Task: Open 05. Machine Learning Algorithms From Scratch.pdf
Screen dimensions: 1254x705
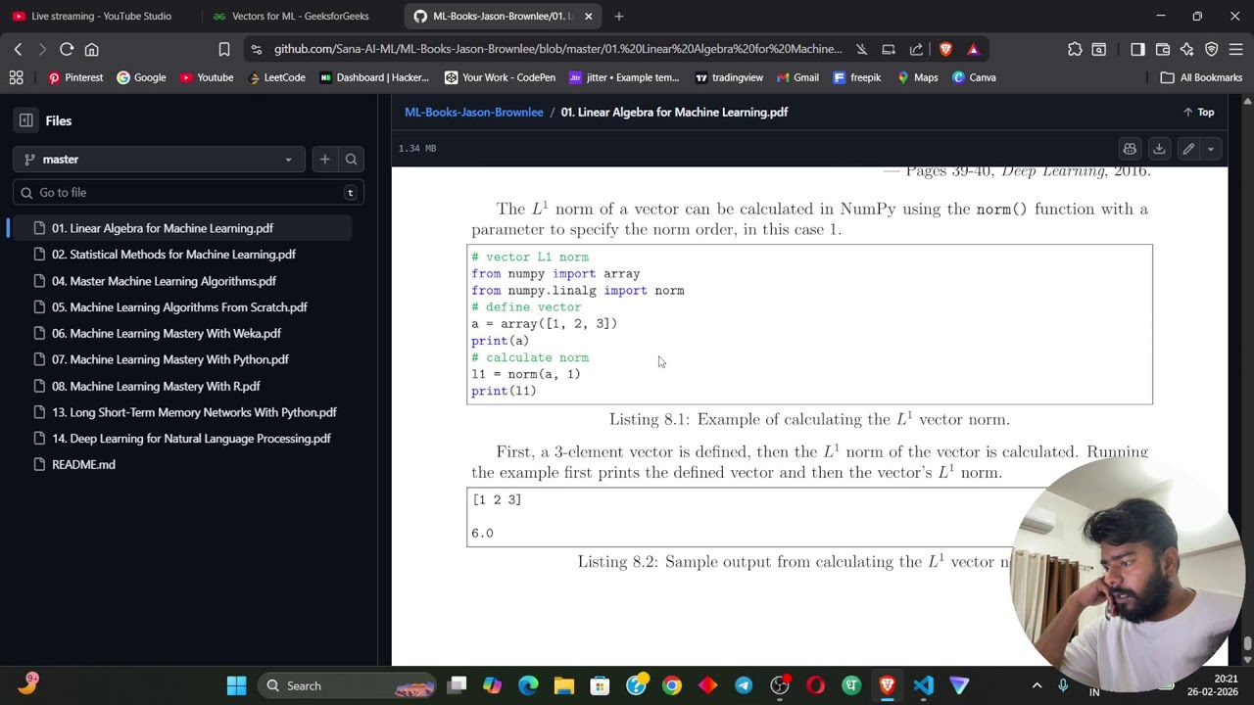Action: [180, 307]
